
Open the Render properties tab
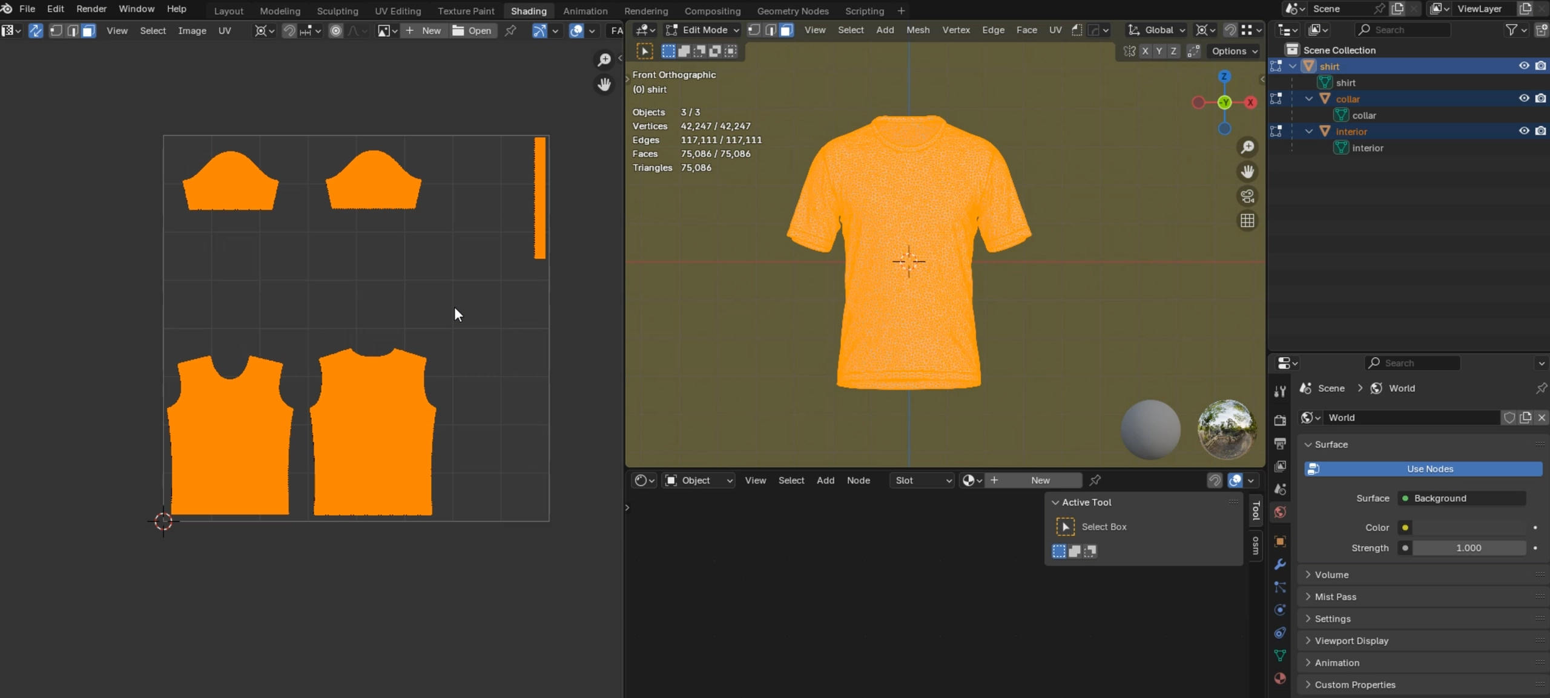pyautogui.click(x=1279, y=421)
